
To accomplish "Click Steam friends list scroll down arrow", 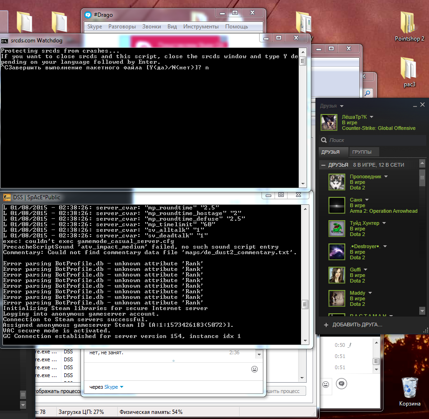I will point(422,311).
